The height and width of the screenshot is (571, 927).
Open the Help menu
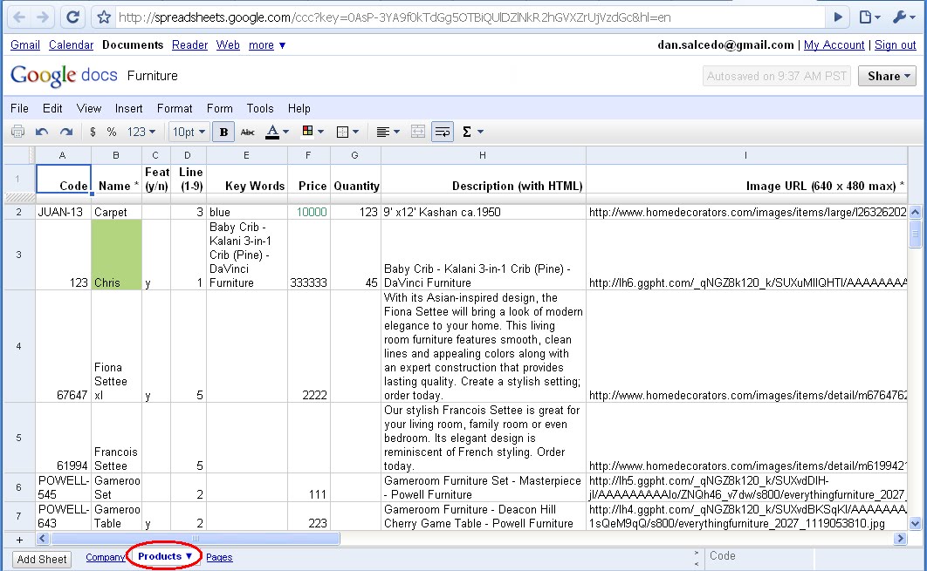[x=299, y=108]
